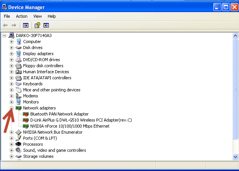Select NVIDIA nForce 10/100/1000 Mbps Ethernet
This screenshot has height=171, width=239.
click(x=70, y=126)
